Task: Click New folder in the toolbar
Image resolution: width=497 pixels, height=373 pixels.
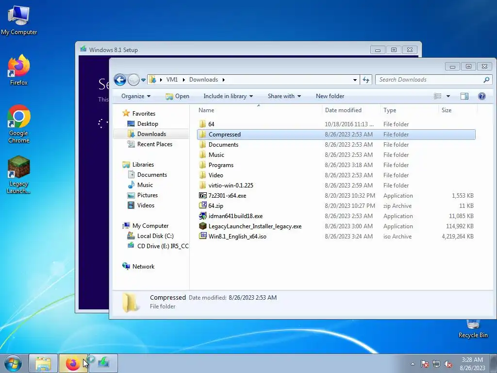Action: pyautogui.click(x=330, y=96)
